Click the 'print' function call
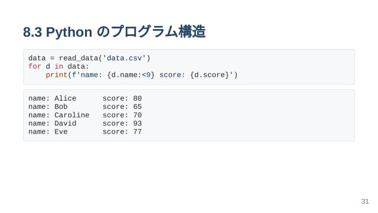Image resolution: width=378 pixels, height=213 pixels. tap(57, 75)
